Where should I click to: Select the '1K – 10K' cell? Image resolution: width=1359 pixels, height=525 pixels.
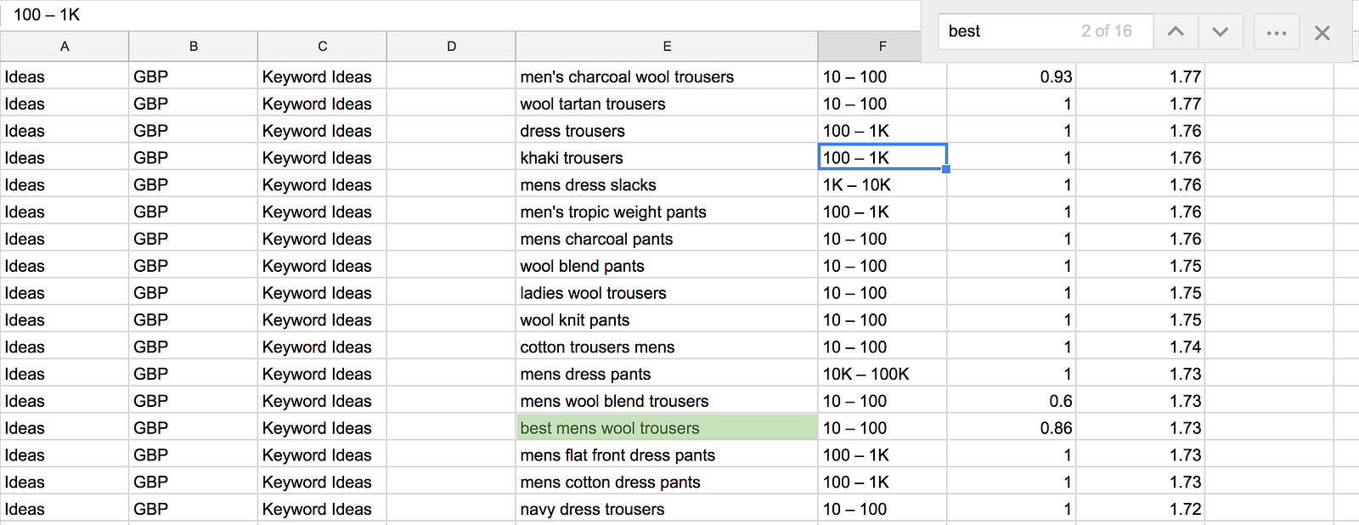pos(882,185)
